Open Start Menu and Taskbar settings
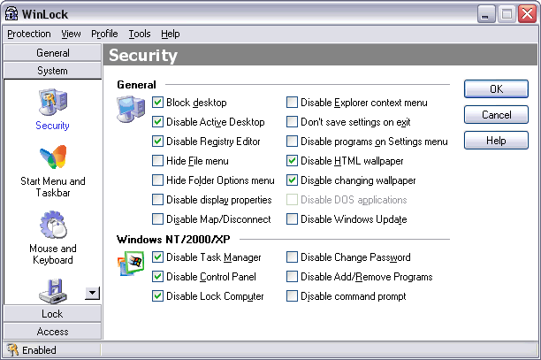The height and width of the screenshot is (360, 541). (52, 159)
